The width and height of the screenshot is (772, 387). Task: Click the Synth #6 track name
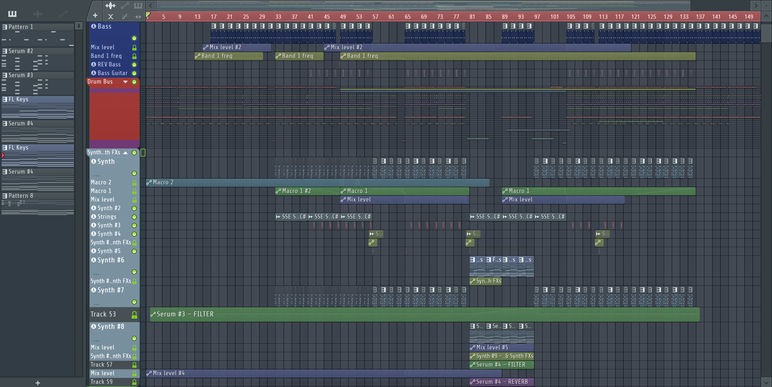pyautogui.click(x=111, y=260)
